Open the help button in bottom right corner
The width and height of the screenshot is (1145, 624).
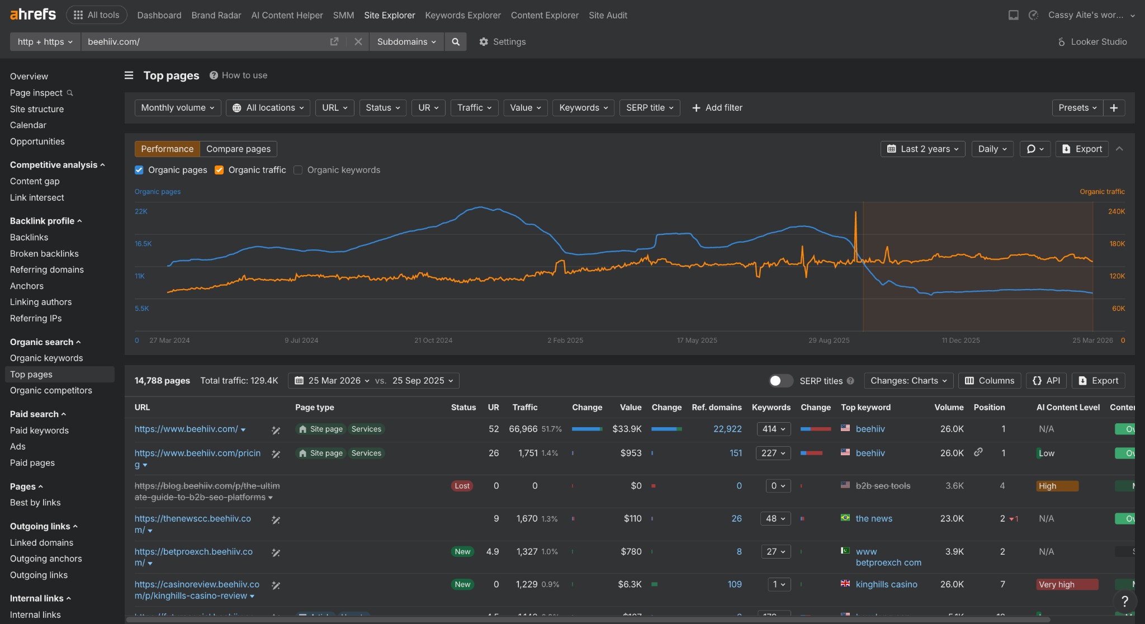coord(1125,602)
